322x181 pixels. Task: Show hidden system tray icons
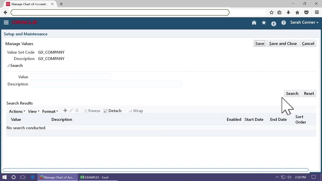pos(277,177)
